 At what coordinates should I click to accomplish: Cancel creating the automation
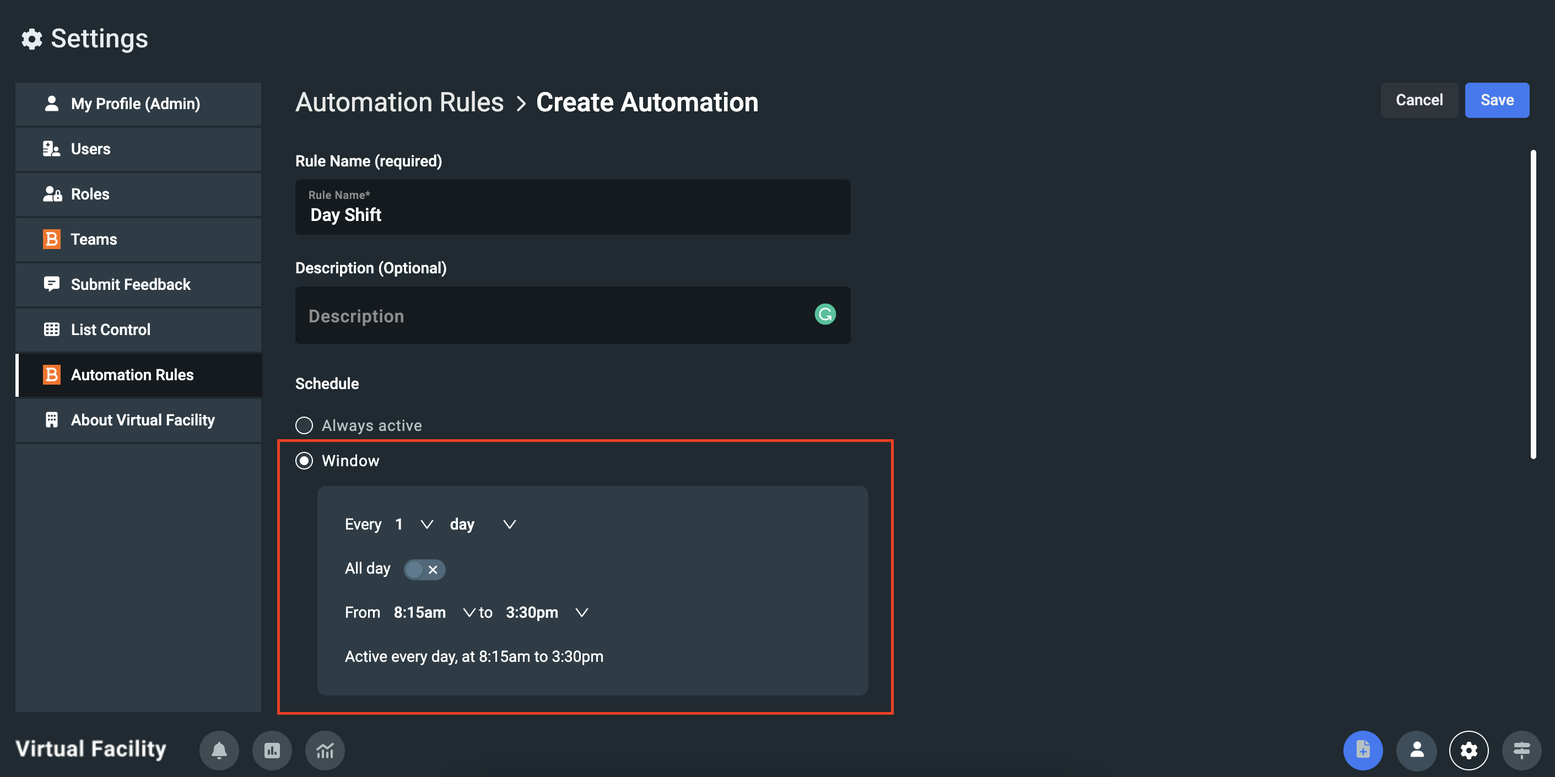[1419, 100]
